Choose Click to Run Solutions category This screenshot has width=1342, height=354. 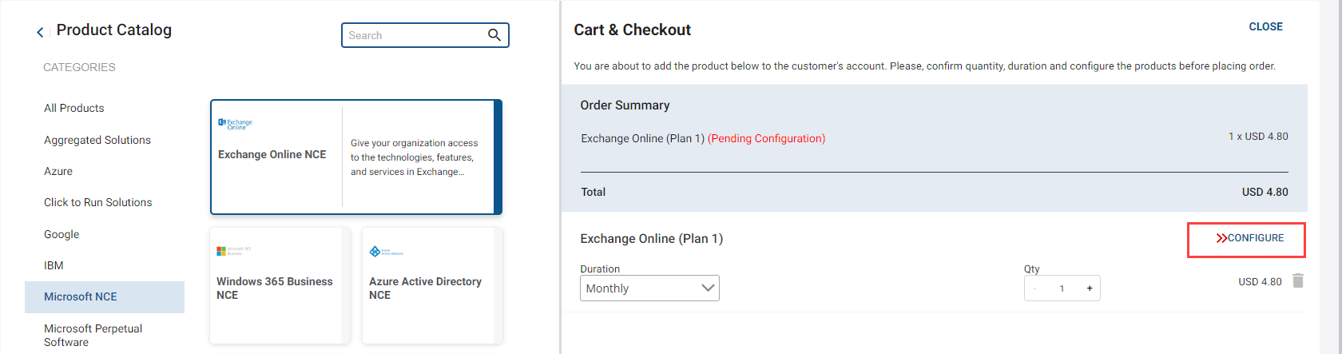pyautogui.click(x=98, y=202)
